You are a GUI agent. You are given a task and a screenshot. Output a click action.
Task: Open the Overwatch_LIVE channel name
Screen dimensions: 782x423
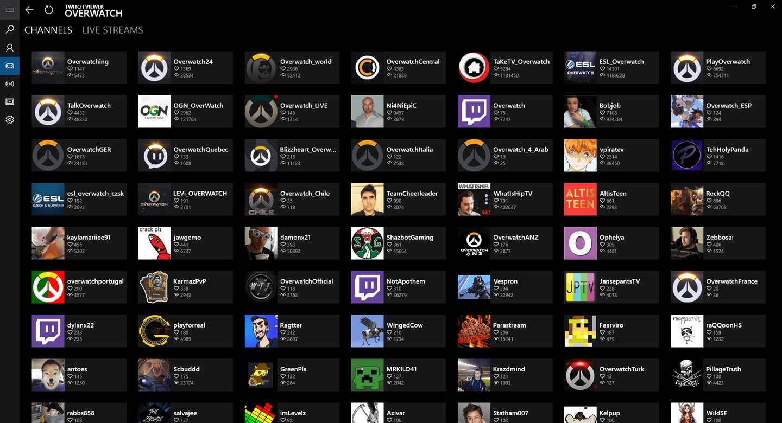pos(304,106)
